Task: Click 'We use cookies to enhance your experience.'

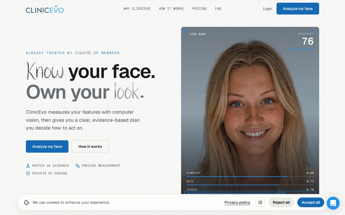Action: [71, 202]
